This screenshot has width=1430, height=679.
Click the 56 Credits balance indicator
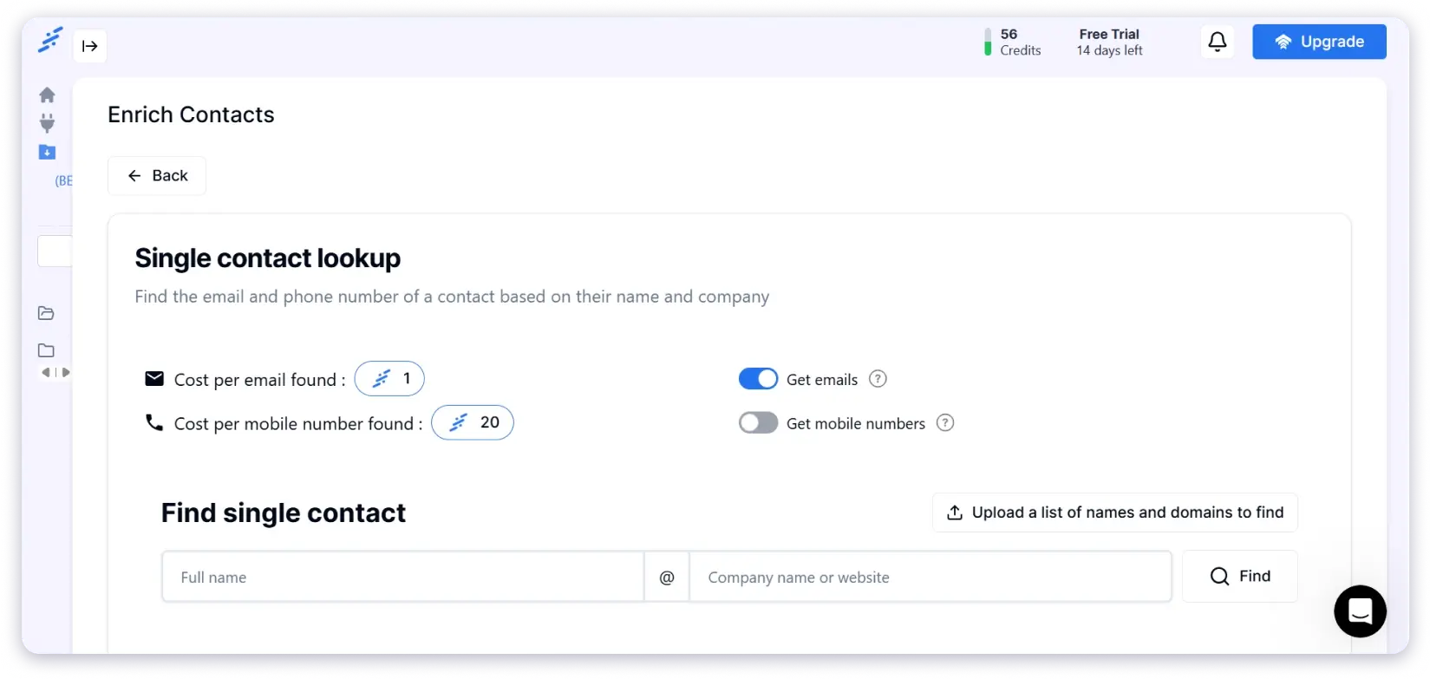coord(1012,42)
